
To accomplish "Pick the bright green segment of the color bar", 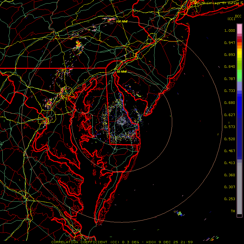I will point(239,74).
